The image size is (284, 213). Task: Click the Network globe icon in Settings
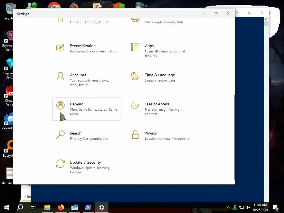[135, 20]
